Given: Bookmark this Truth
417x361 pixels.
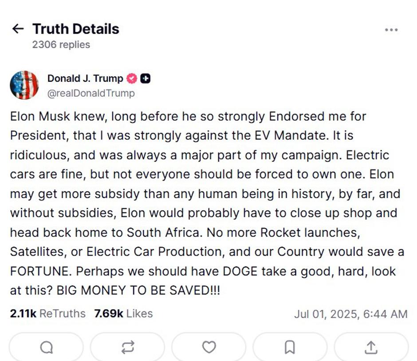Looking at the screenshot, I should [290, 348].
